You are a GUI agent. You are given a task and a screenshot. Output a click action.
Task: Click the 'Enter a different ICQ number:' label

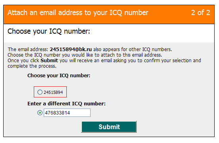click(66, 104)
